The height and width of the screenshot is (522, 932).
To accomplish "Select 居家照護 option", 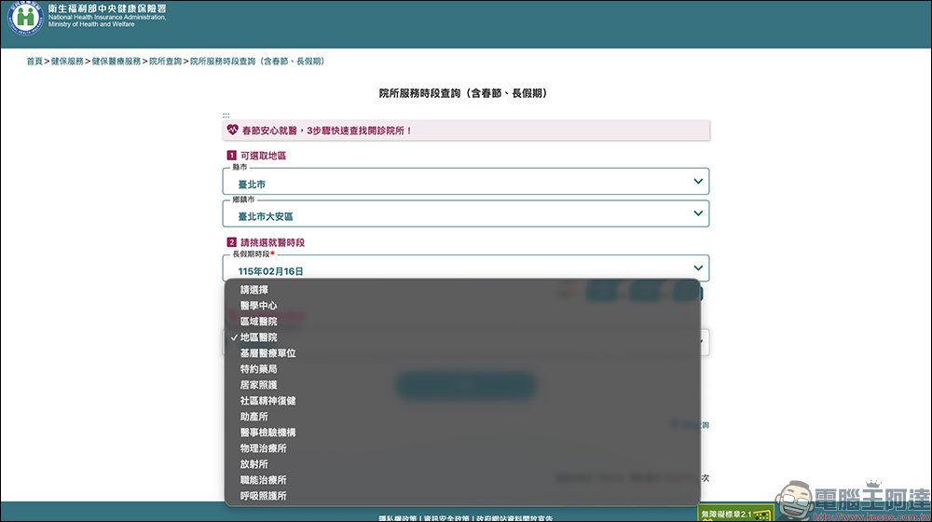I will [x=462, y=385].
